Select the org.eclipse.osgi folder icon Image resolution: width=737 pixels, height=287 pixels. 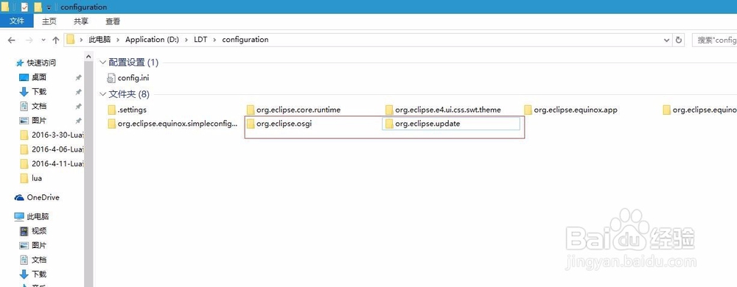[251, 124]
